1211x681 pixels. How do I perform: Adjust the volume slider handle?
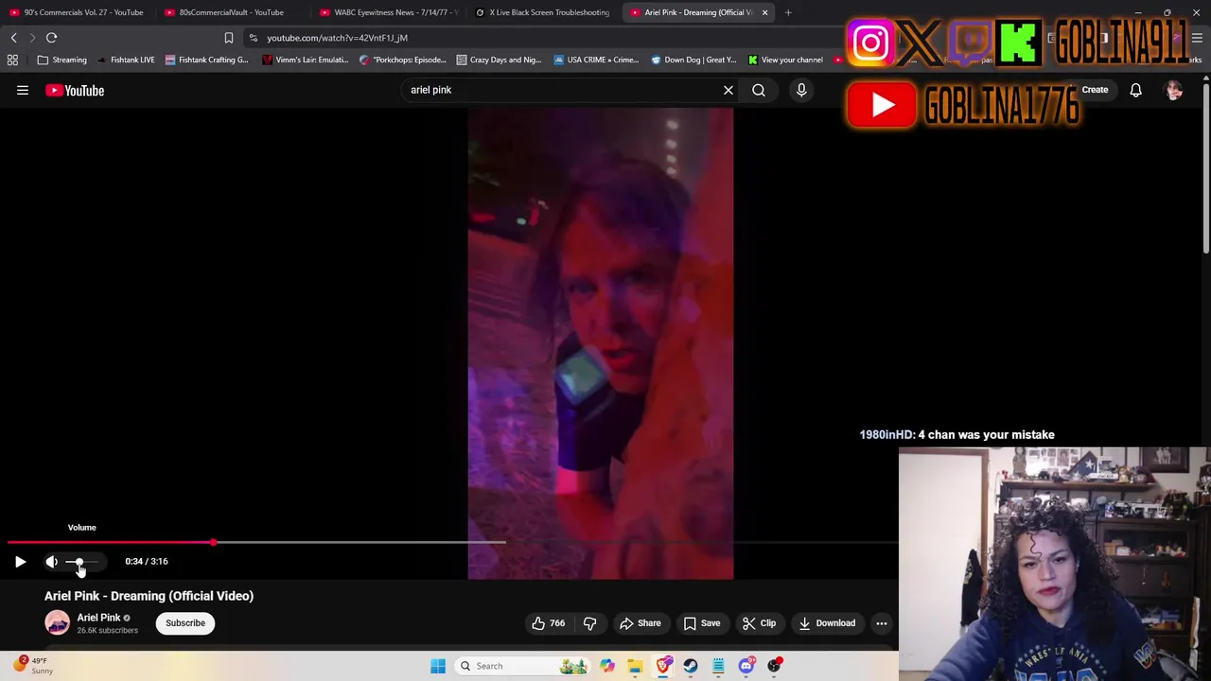79,562
